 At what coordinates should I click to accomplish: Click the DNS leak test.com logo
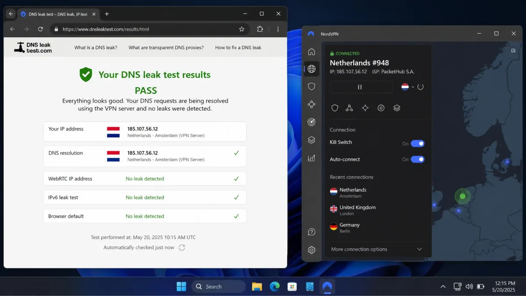(33, 47)
